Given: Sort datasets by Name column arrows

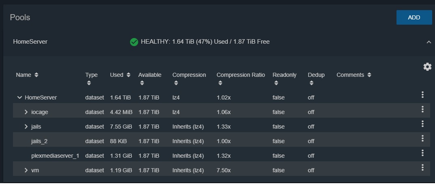Looking at the screenshot, I should 36,75.
